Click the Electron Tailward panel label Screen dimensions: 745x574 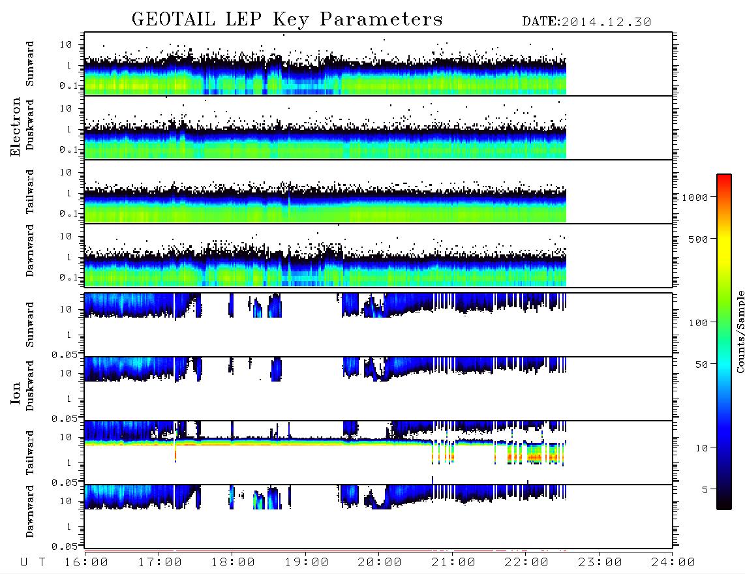tap(30, 192)
